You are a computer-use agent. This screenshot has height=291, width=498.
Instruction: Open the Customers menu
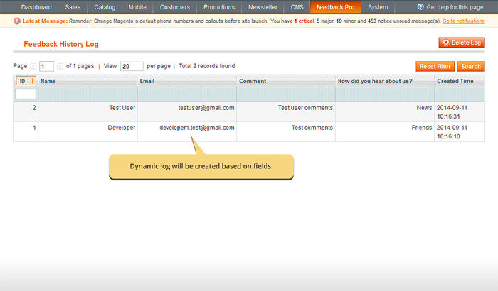click(x=174, y=7)
